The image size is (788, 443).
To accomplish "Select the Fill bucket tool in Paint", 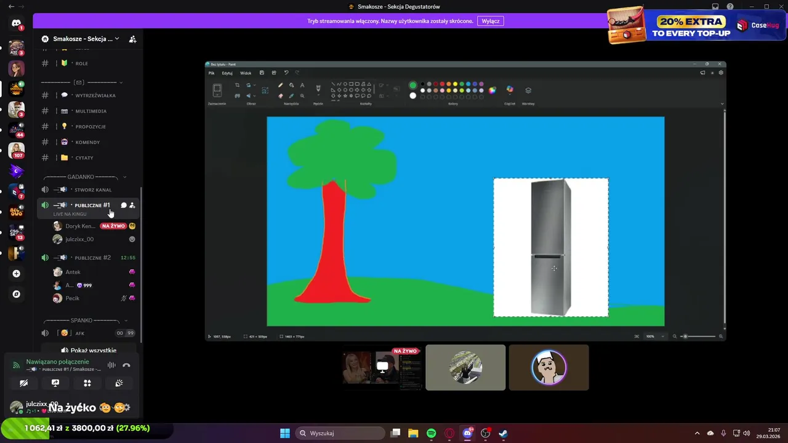I will coord(291,86).
